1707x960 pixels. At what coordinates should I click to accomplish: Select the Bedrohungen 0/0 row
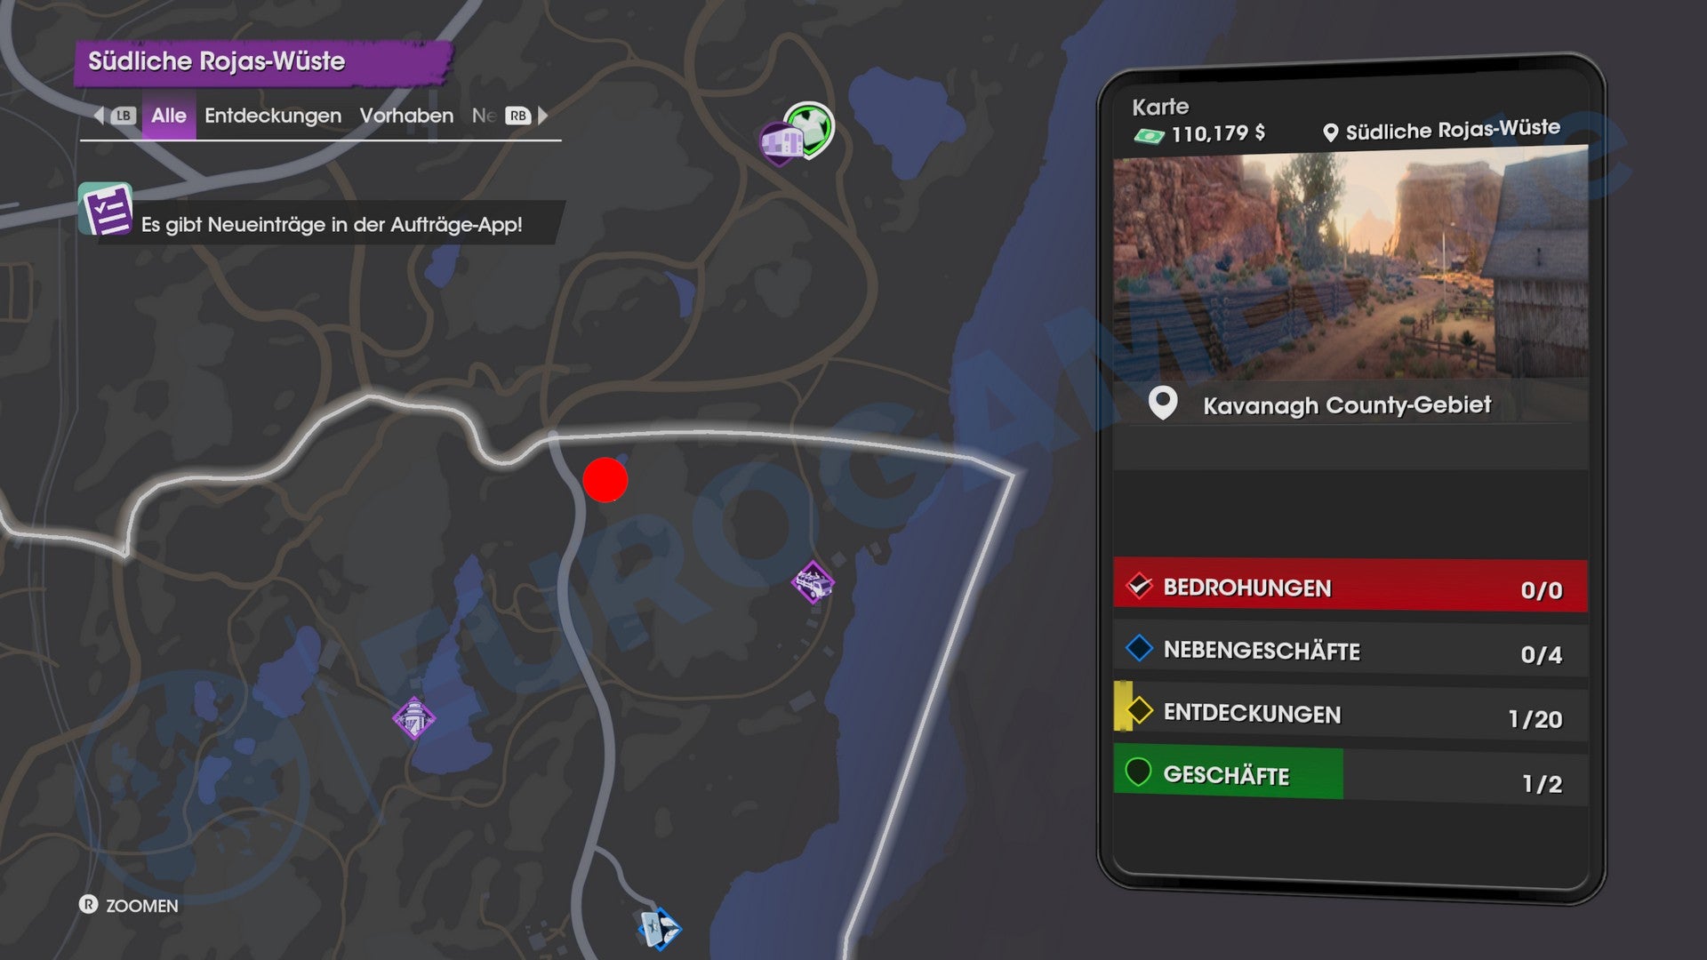(x=1350, y=586)
